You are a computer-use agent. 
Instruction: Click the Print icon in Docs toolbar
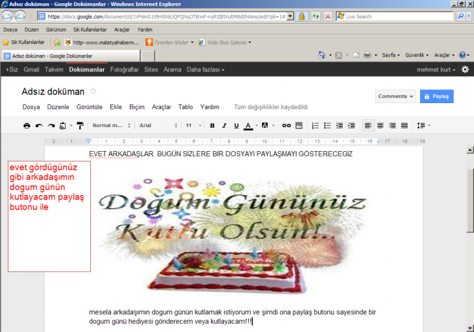tap(27, 126)
